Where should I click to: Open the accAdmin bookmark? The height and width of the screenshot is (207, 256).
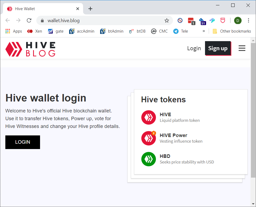tap(82, 31)
